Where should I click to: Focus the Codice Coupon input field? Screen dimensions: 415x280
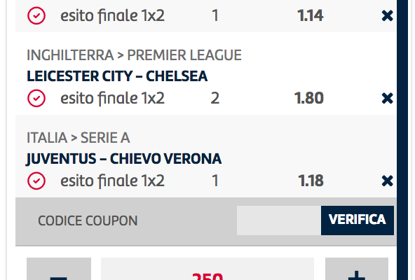tap(279, 220)
